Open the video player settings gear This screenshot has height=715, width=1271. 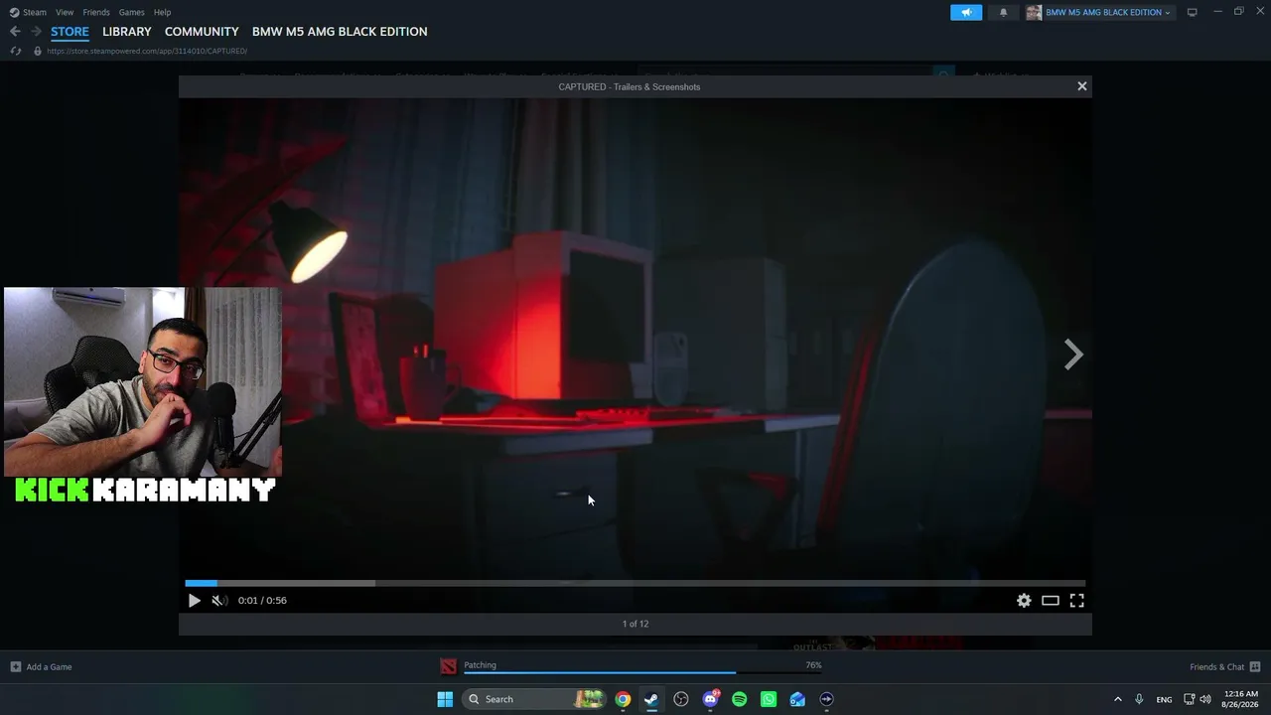[1024, 601]
